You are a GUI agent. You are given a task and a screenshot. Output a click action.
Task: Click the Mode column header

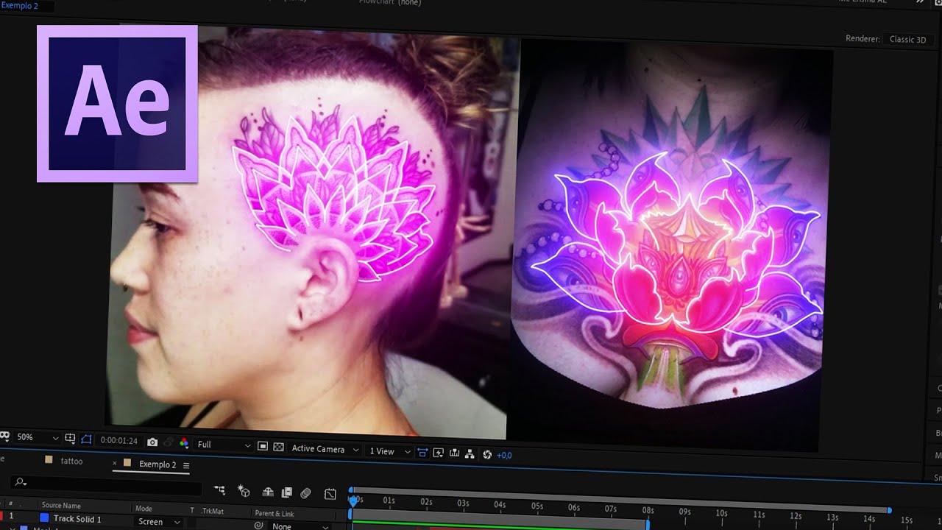[x=144, y=509]
